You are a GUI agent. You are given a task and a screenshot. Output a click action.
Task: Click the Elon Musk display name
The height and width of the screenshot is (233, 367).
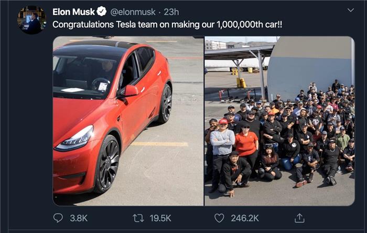click(73, 12)
